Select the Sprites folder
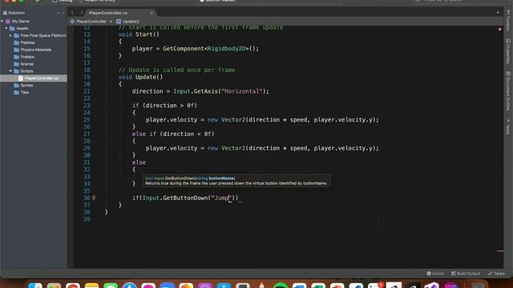Image resolution: width=513 pixels, height=288 pixels. coord(26,86)
